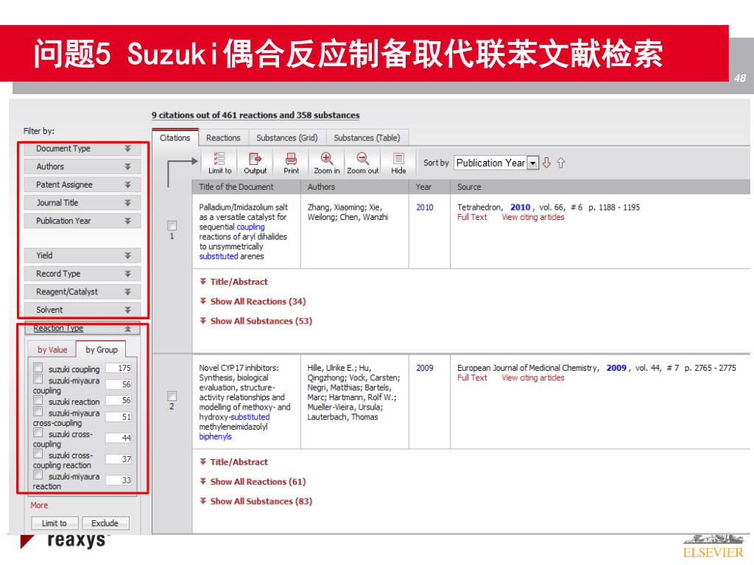The image size is (754, 565).
Task: Click the More link under reaction types
Action: 39,505
